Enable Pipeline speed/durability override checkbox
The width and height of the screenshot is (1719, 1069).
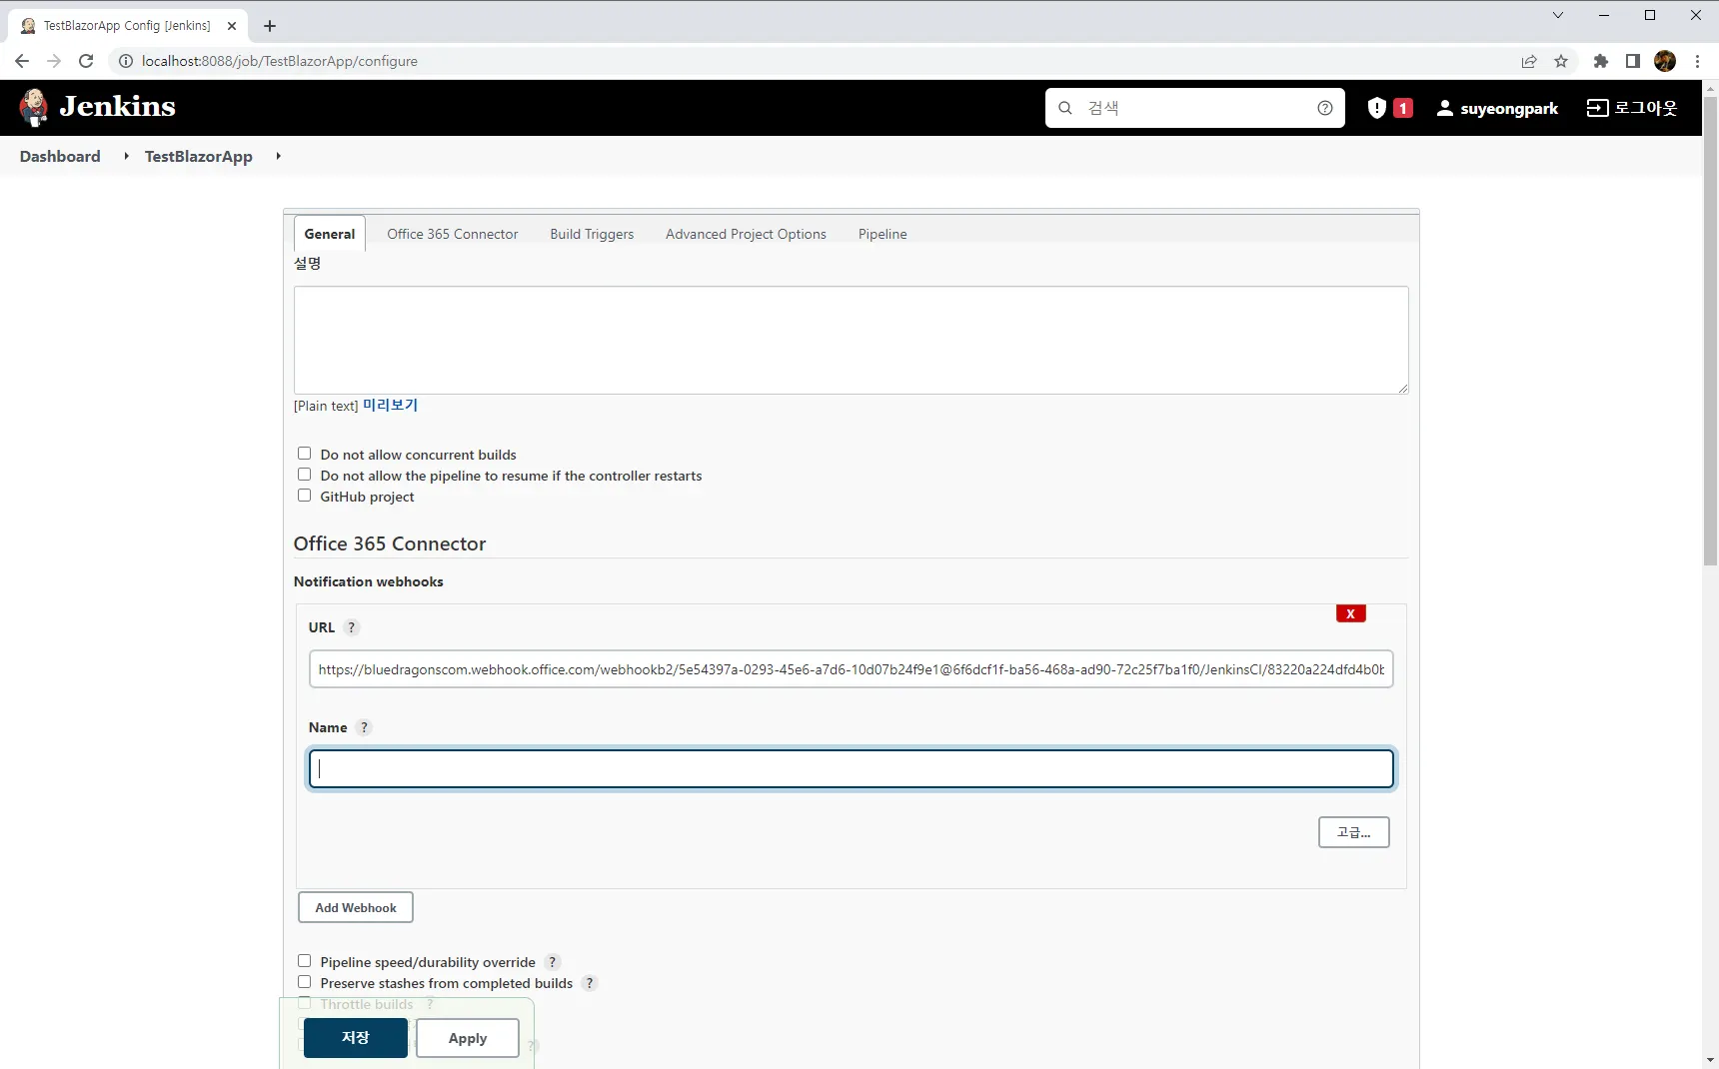[x=305, y=961]
